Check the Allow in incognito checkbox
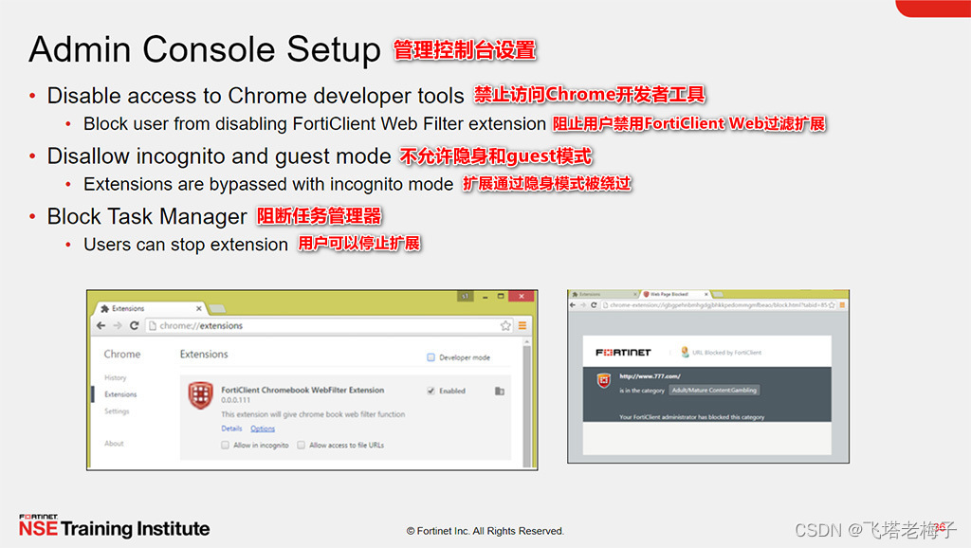971x548 pixels. (226, 446)
